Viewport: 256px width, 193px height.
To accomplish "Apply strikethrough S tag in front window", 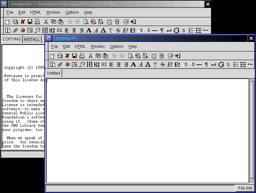I will point(162,65).
